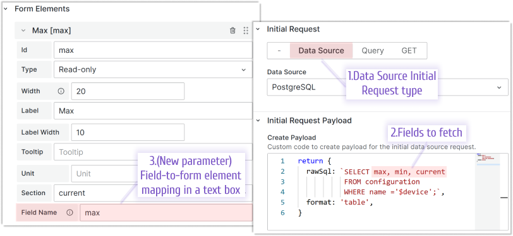This screenshot has width=513, height=236.
Task: Show the Field Name info icon
Action: pyautogui.click(x=69, y=213)
